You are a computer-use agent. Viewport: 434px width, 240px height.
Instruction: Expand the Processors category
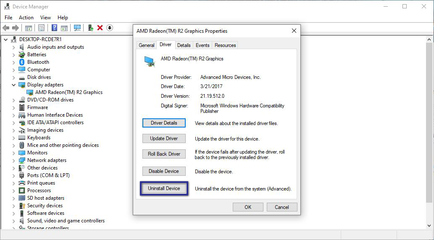13,190
